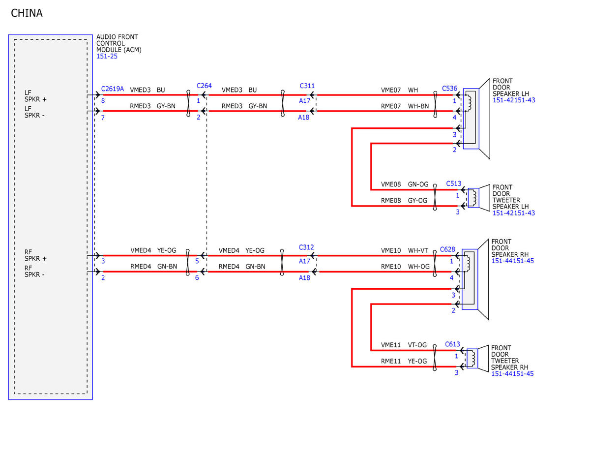Click the RME07 WH-BN wire label

405,106
